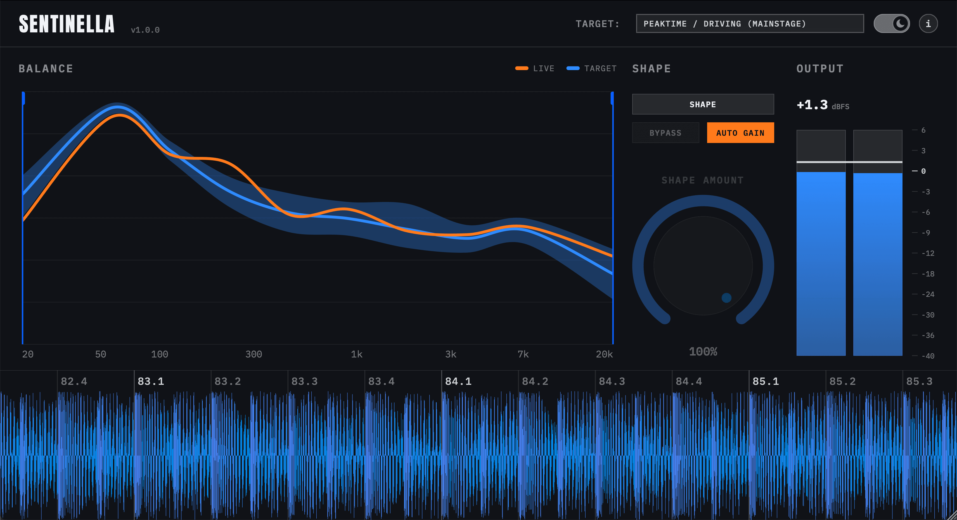
Task: Click the blue TARGET legend swatch
Action: pos(573,68)
